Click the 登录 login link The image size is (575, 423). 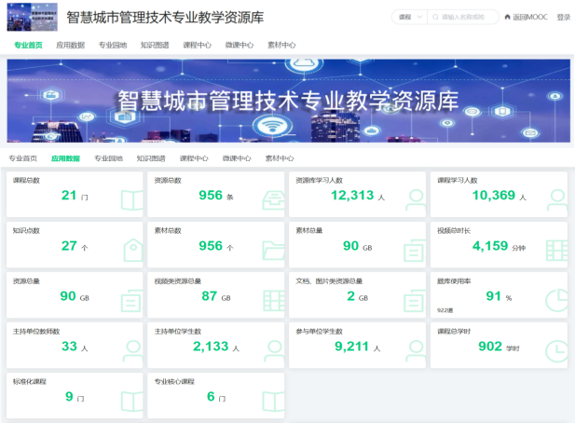563,17
